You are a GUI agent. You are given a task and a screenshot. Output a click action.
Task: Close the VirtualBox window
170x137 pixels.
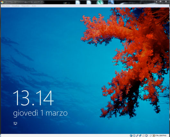coord(166,2)
